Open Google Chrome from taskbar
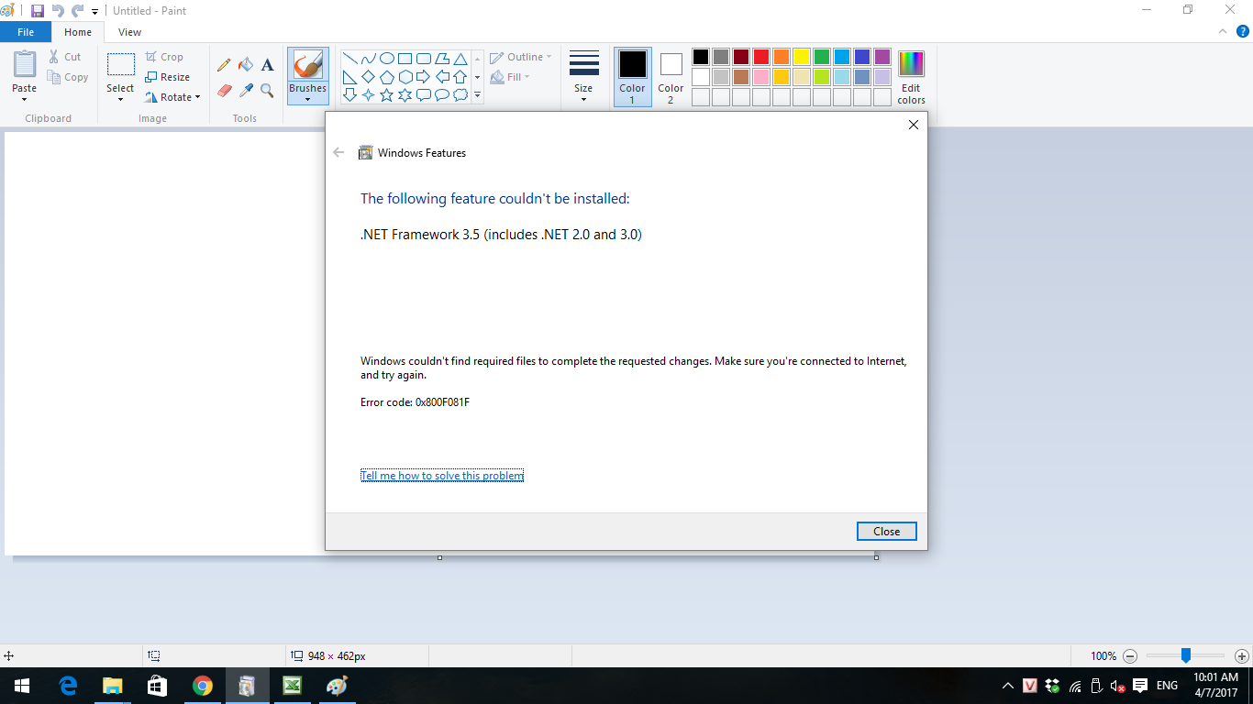 tap(203, 686)
